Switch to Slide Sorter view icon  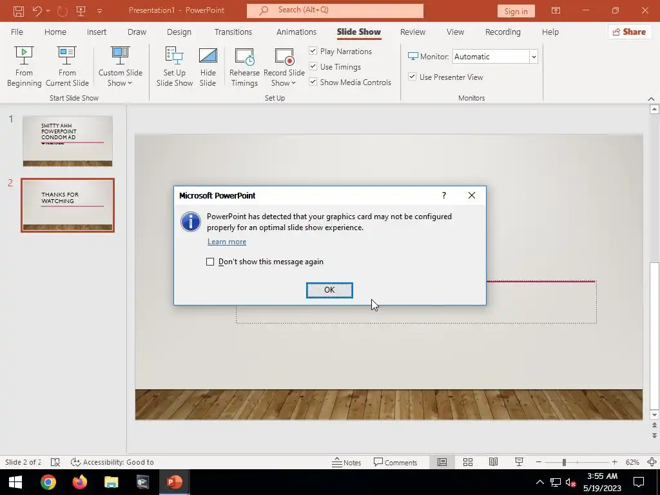(468, 462)
